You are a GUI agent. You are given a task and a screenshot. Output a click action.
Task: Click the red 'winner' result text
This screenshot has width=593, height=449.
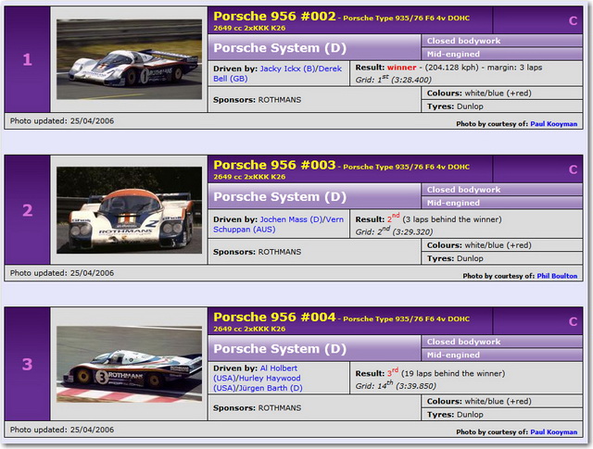click(401, 68)
